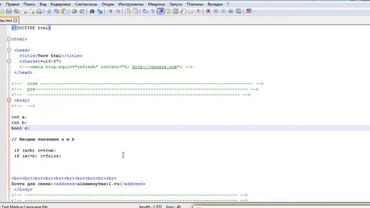The width and height of the screenshot is (370, 208).
Task: Click the </body> closing tag
Action: click(x=23, y=190)
